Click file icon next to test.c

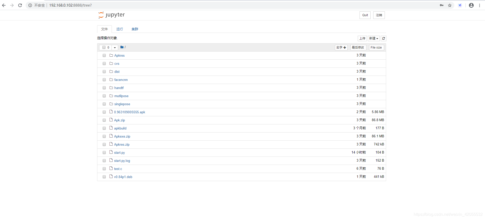[111, 168]
